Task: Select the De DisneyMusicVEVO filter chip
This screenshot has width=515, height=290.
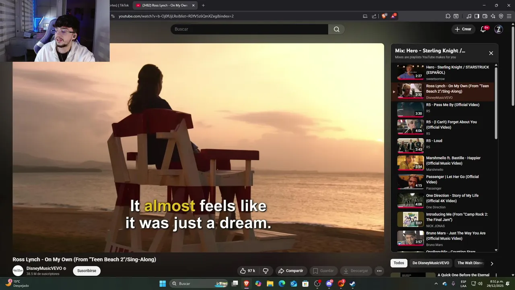Action: point(431,263)
